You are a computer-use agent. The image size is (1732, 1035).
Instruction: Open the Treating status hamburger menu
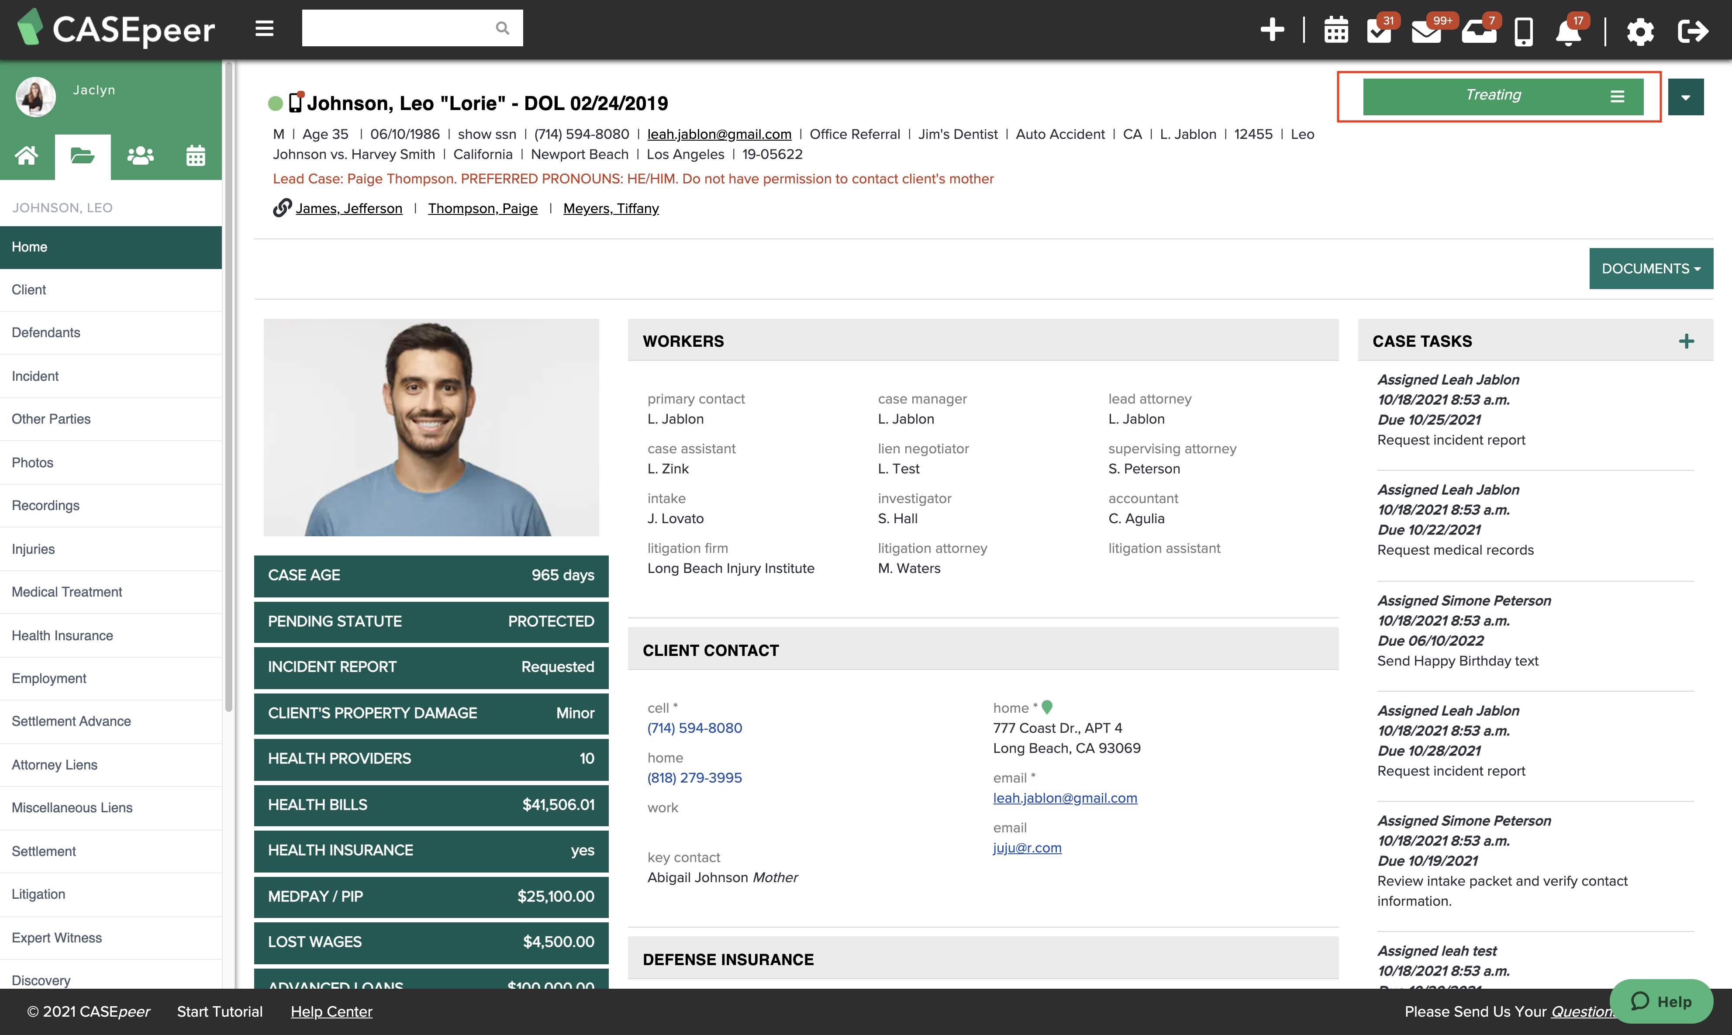pyautogui.click(x=1618, y=96)
